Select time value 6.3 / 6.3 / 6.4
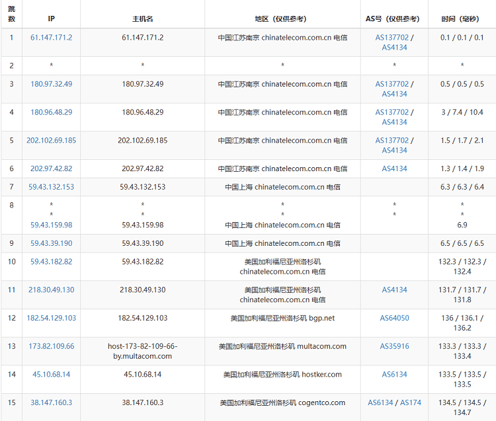Image resolution: width=496 pixels, height=421 pixels. tap(462, 187)
